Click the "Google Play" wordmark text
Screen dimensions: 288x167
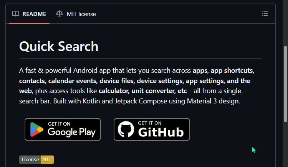[71, 133]
